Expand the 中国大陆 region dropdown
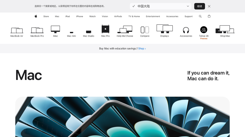The image size is (245, 137). pyautogui.click(x=161, y=6)
